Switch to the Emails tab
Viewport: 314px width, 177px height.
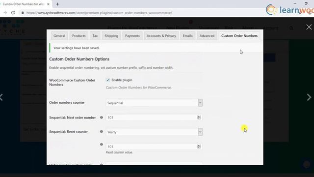(187, 36)
